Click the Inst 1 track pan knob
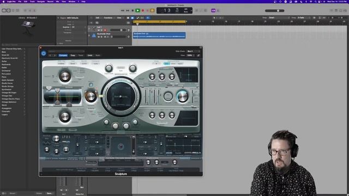This screenshot has height=196, width=349. coord(129,30)
